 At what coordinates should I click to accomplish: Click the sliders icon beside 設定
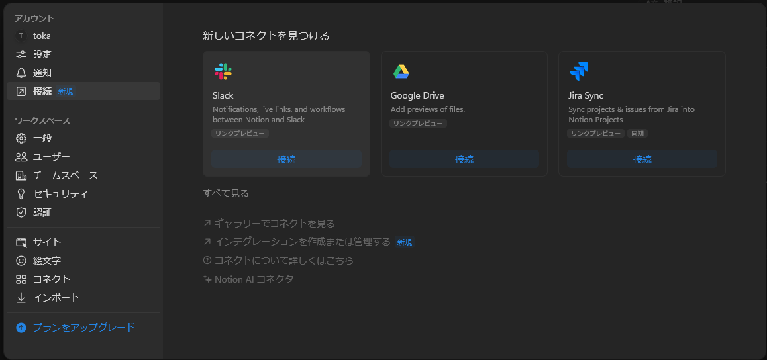(x=21, y=54)
